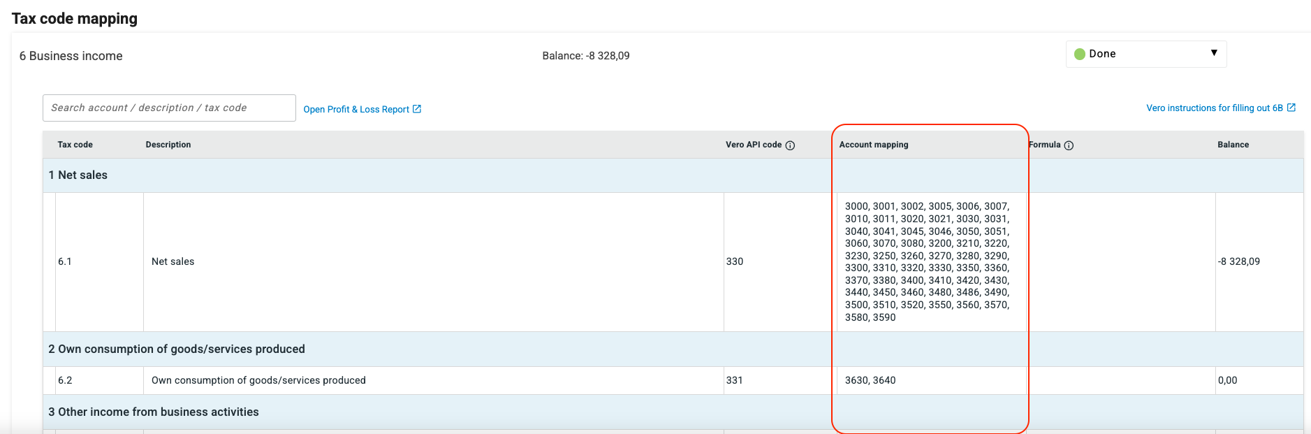This screenshot has height=434, width=1311.
Task: Select the section row for own consumption
Action: 673,349
